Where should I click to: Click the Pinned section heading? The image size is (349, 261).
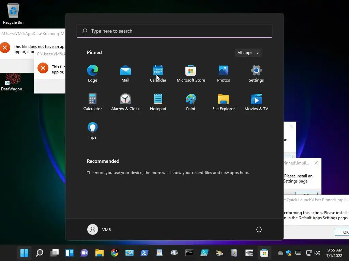click(94, 52)
